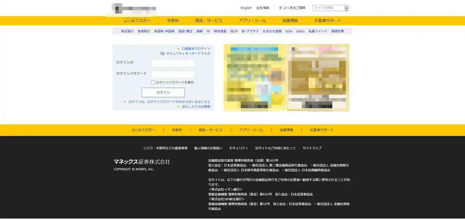Open the 暗号資産 section
The image size is (465, 220).
coord(221,31)
